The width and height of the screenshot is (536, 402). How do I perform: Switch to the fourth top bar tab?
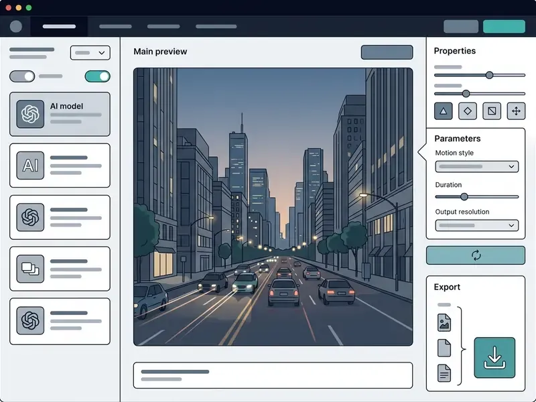216,26
